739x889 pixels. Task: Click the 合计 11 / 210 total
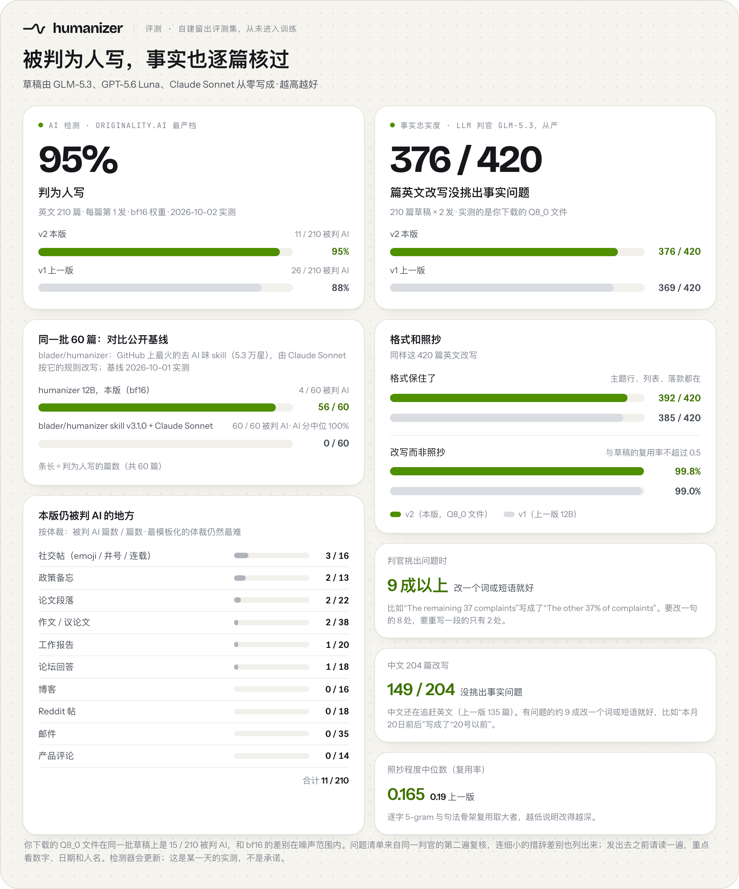(326, 780)
